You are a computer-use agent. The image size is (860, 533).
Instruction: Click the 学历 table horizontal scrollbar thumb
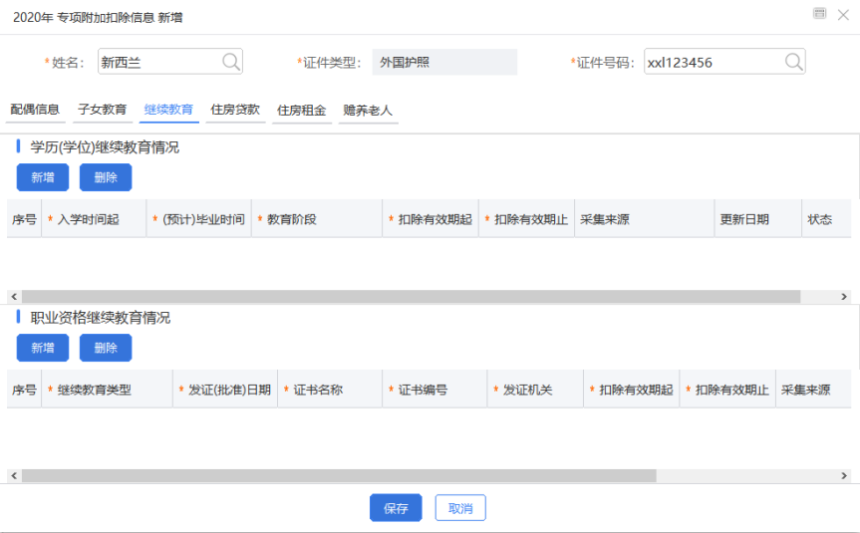[411, 297]
